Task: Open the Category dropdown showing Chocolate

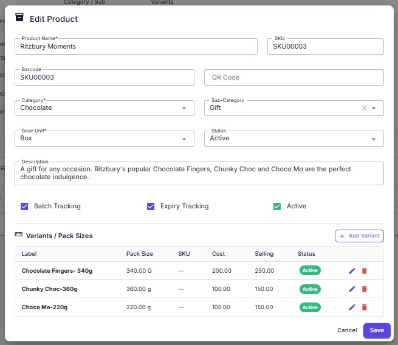Action: pos(105,108)
